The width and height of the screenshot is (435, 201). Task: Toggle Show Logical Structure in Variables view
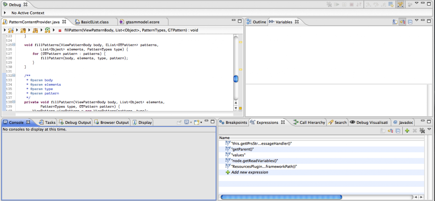click(x=402, y=22)
